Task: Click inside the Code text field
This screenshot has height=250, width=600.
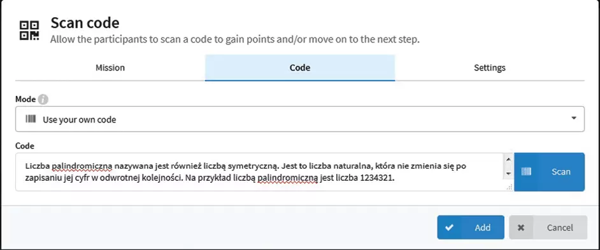Action: pyautogui.click(x=261, y=172)
